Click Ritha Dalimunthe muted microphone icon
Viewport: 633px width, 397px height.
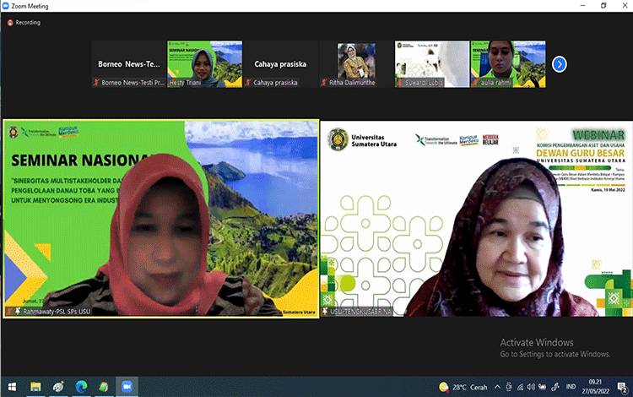tap(324, 83)
